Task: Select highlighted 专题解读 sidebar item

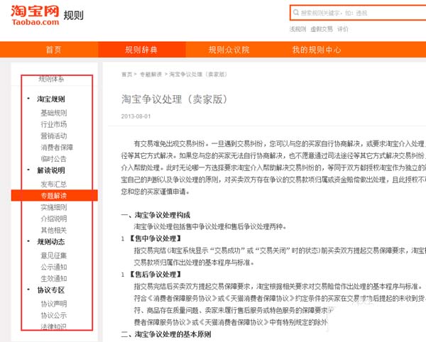Action: click(55, 195)
